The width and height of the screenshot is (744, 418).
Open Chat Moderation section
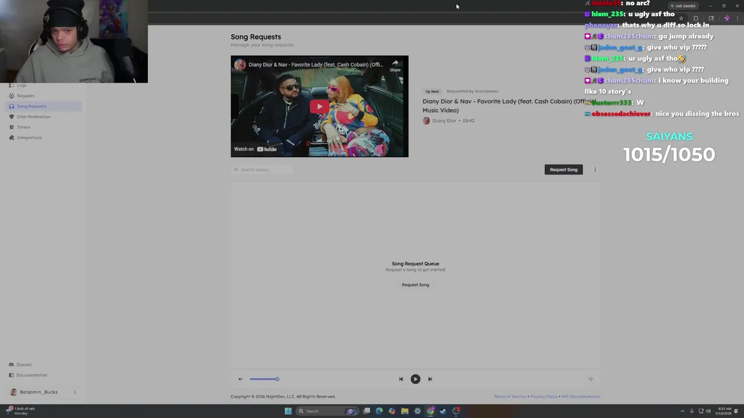click(33, 117)
